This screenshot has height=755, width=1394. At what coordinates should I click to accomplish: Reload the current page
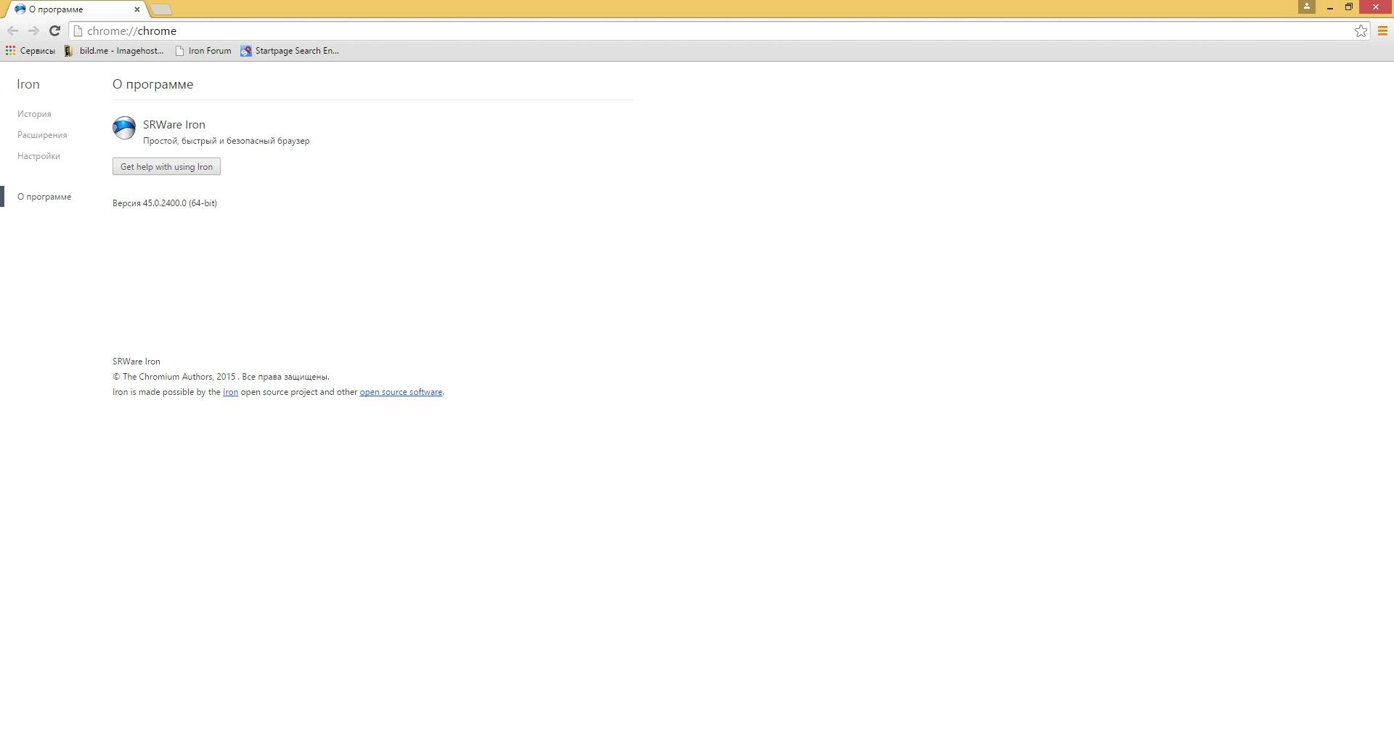click(54, 30)
